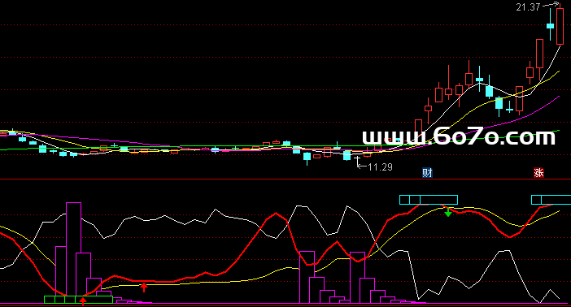The image size is (571, 307).
Task: Click the green box strip in indicator
Action: (78, 300)
